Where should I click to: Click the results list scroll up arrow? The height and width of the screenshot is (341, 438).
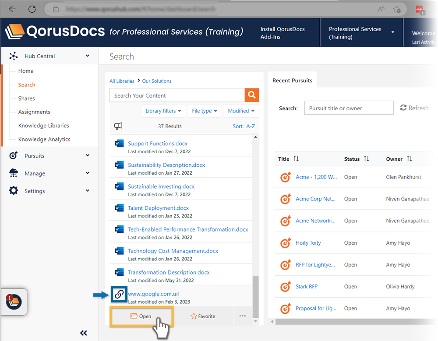pyautogui.click(x=255, y=137)
